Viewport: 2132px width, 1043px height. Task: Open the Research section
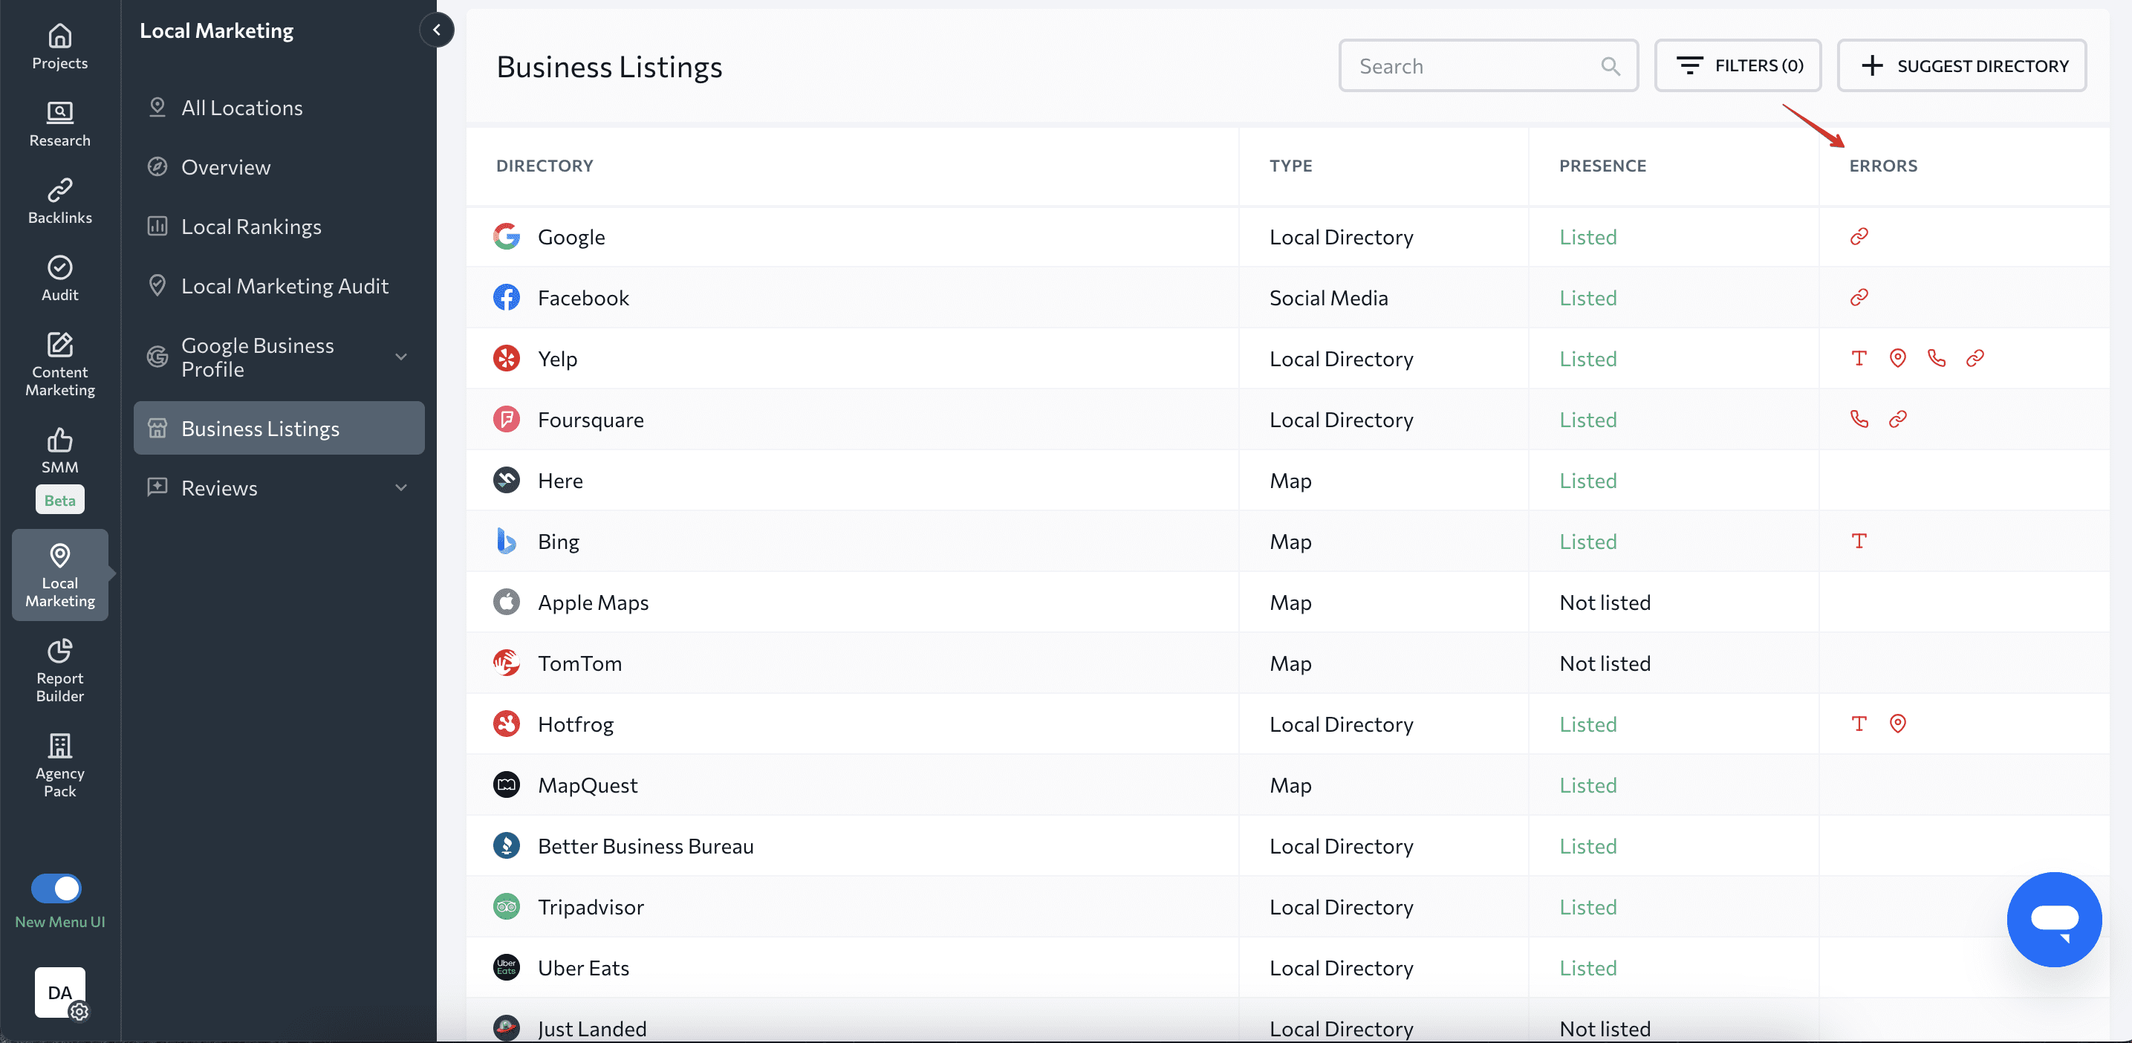[x=59, y=124]
